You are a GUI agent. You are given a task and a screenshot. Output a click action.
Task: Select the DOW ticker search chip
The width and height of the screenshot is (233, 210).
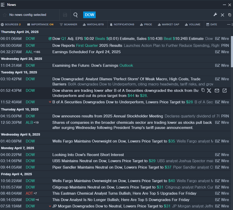coord(90,15)
